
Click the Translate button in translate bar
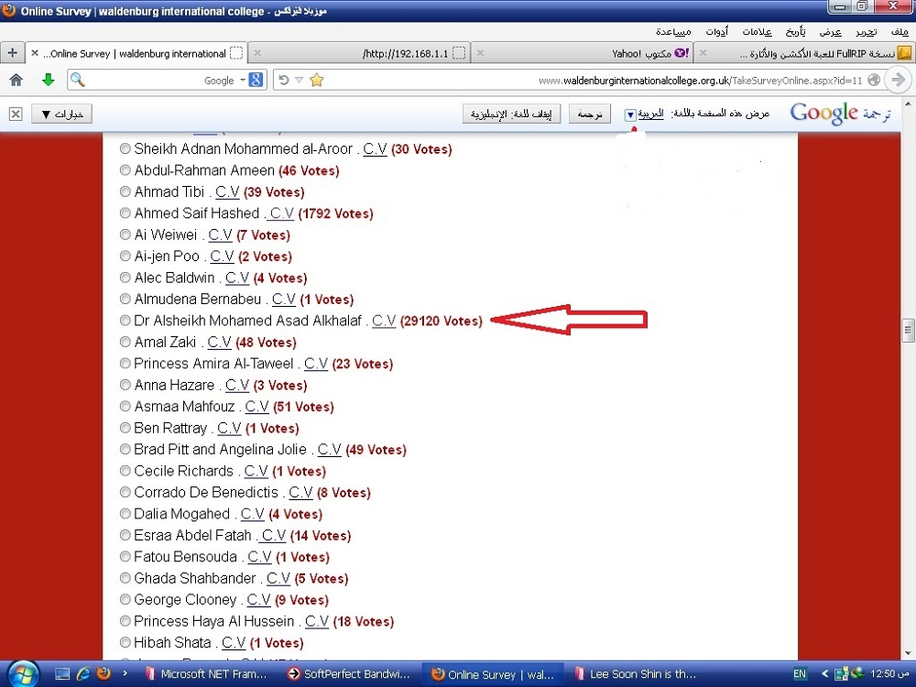pos(589,114)
